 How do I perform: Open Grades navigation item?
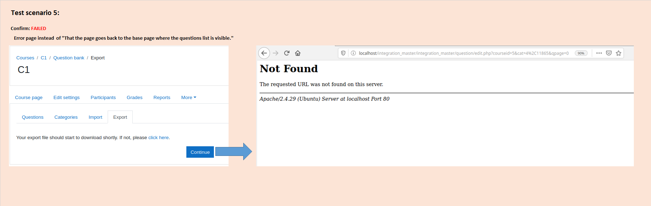pyautogui.click(x=134, y=97)
